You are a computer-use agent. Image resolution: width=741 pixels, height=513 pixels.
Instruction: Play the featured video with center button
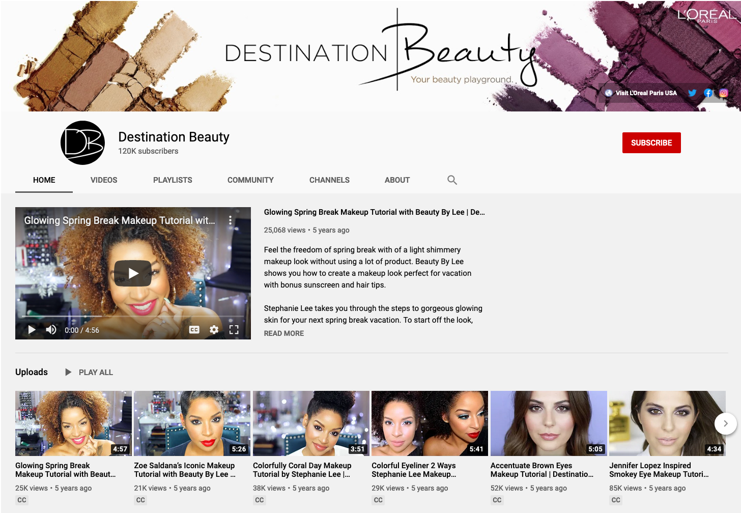coord(133,273)
